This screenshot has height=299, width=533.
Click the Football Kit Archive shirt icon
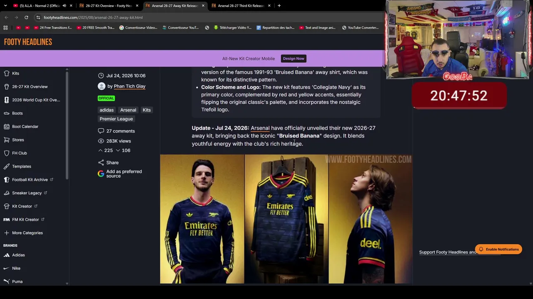tap(6, 180)
